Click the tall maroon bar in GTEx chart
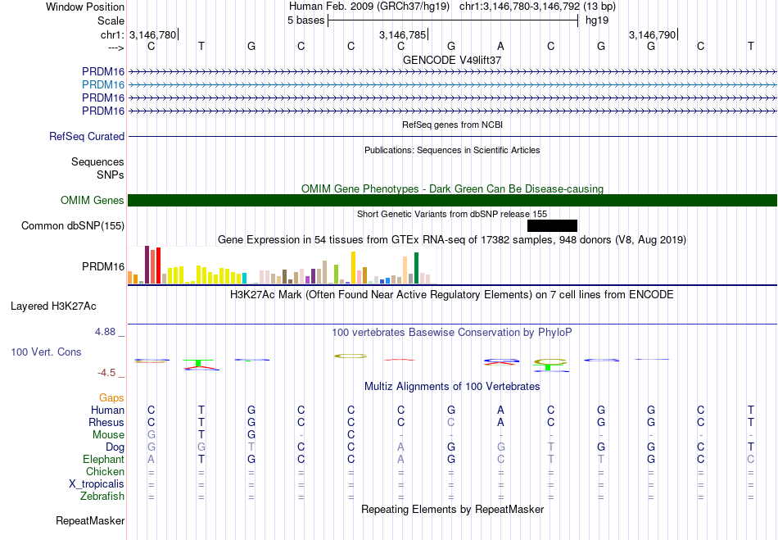778x540 pixels. click(147, 265)
